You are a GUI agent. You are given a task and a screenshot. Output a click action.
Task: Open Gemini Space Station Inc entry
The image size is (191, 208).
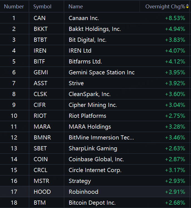point(101,72)
